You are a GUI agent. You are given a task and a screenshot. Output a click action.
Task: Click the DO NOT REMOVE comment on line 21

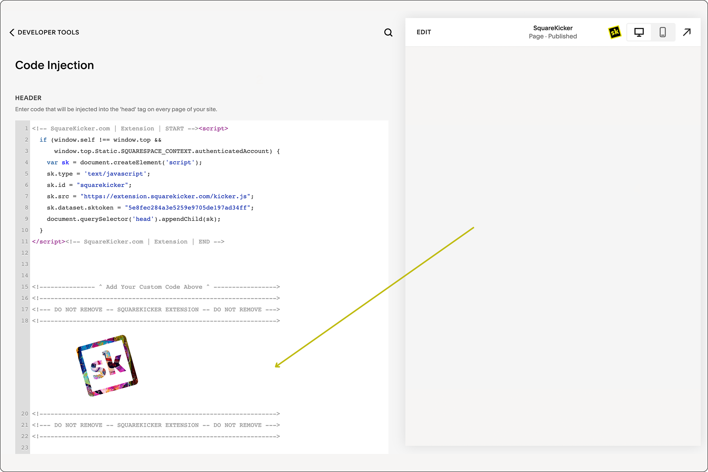click(156, 425)
